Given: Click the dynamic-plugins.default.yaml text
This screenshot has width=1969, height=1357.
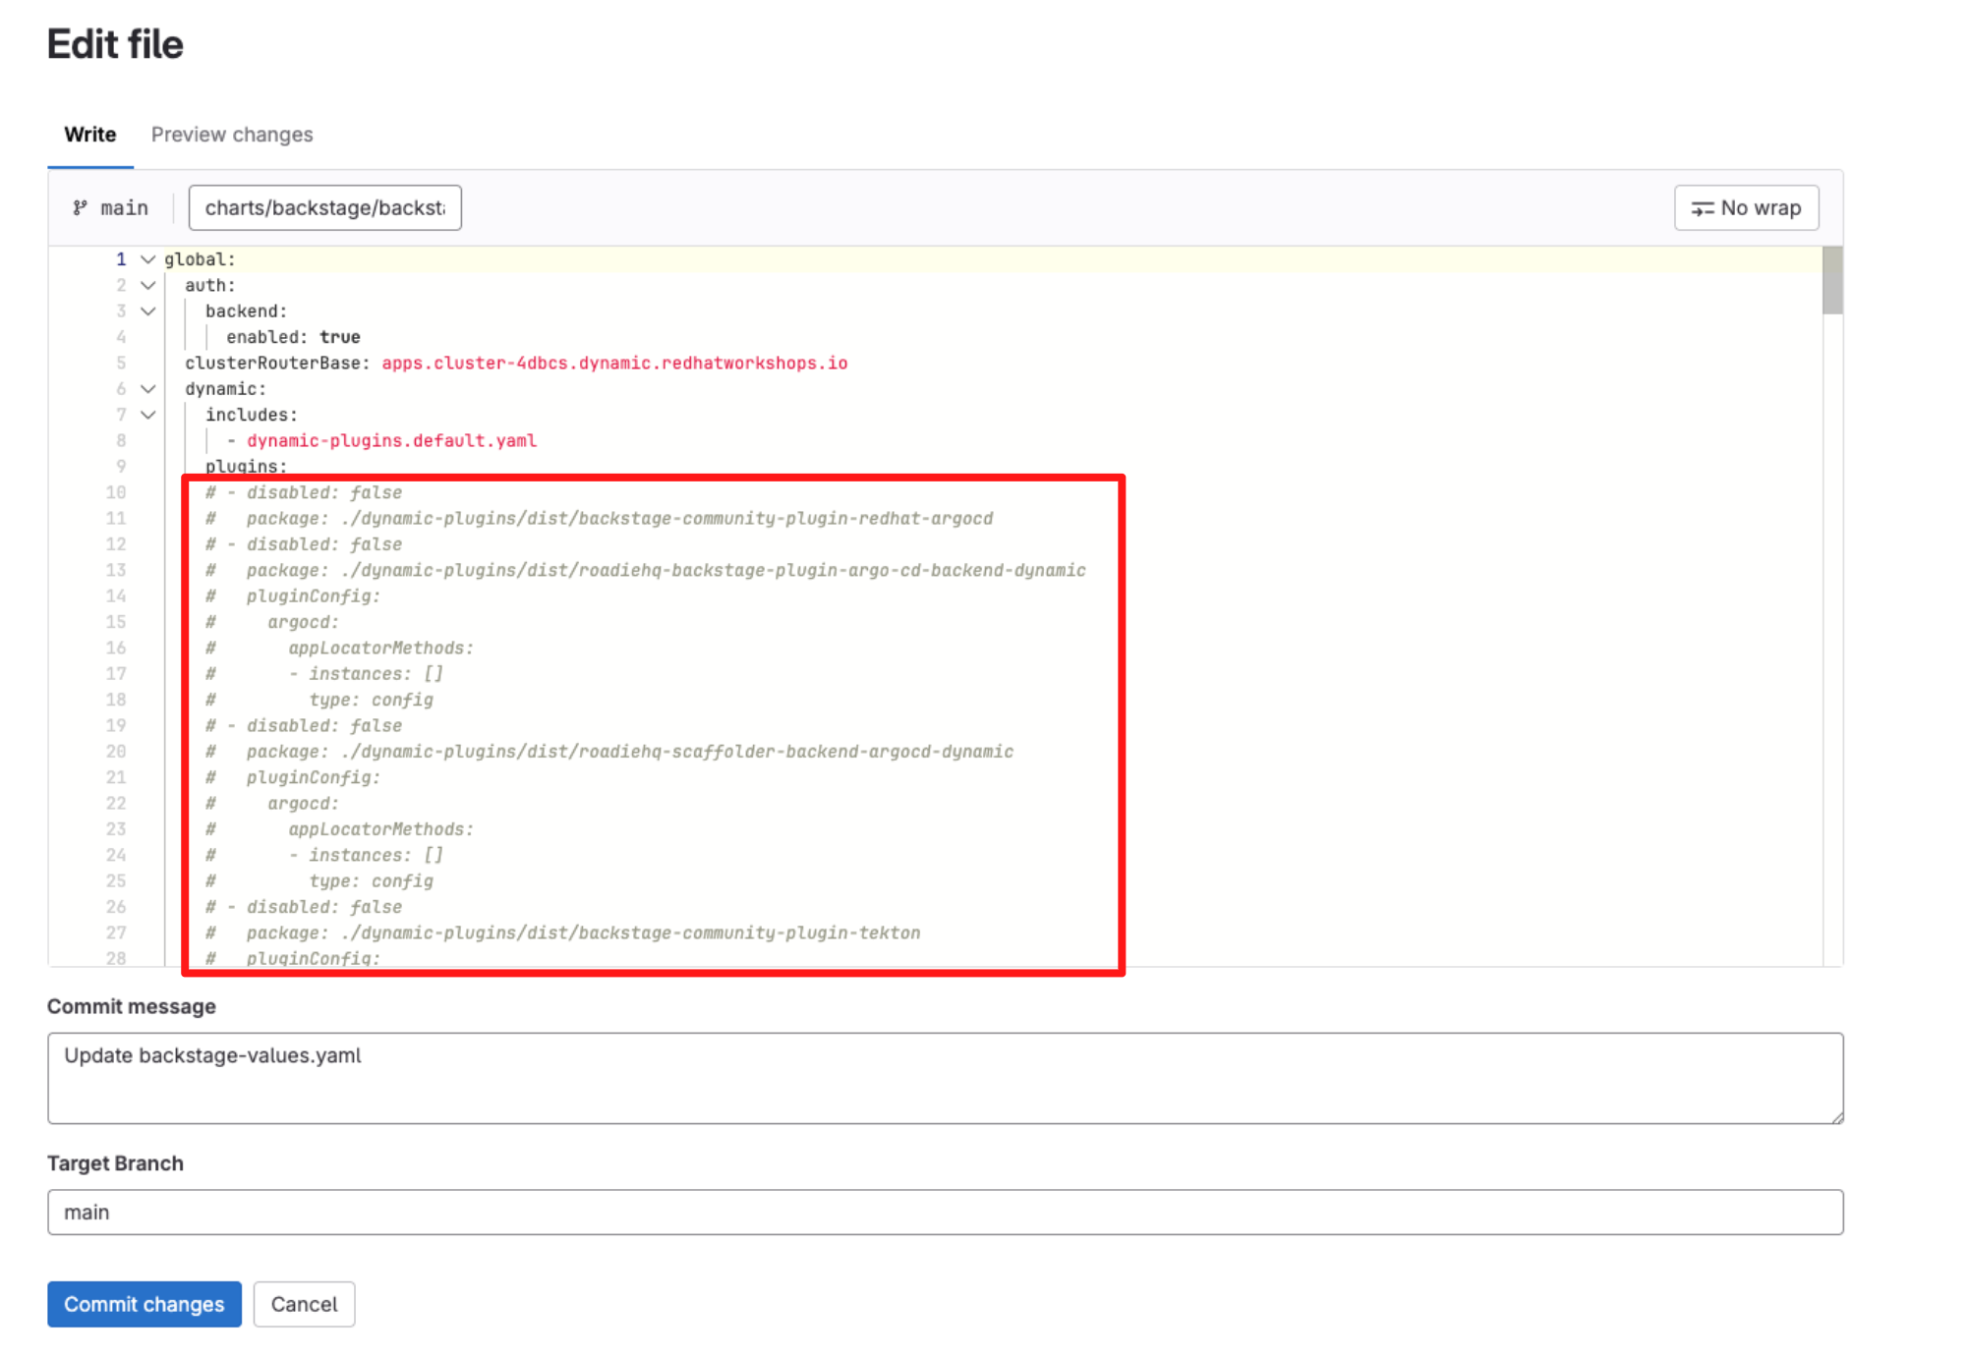Looking at the screenshot, I should click(x=391, y=440).
